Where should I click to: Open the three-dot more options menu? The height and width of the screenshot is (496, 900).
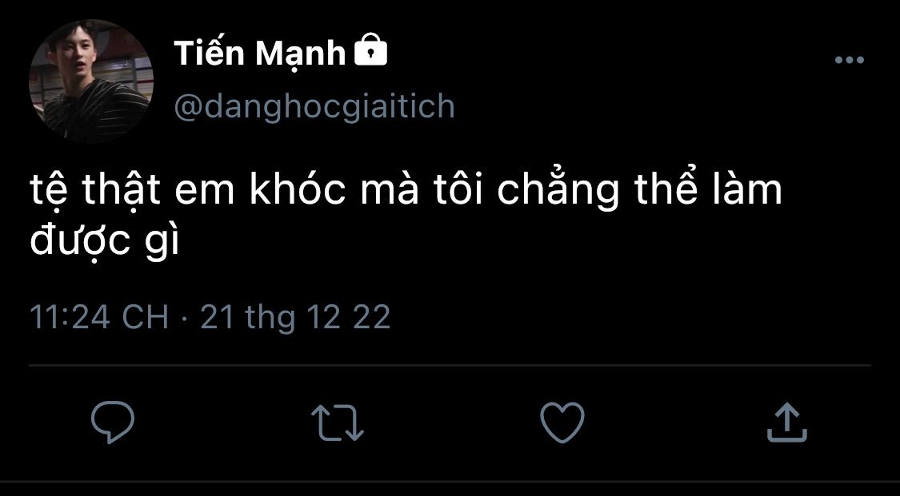tap(849, 61)
